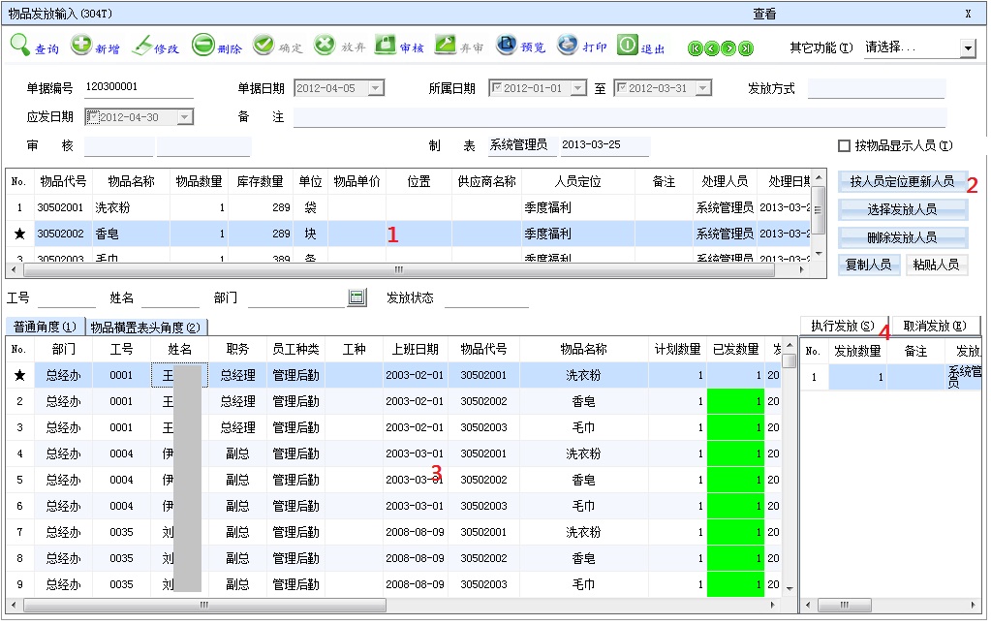
Task: Select item row 30502001 洗衣粉
Action: point(408,208)
